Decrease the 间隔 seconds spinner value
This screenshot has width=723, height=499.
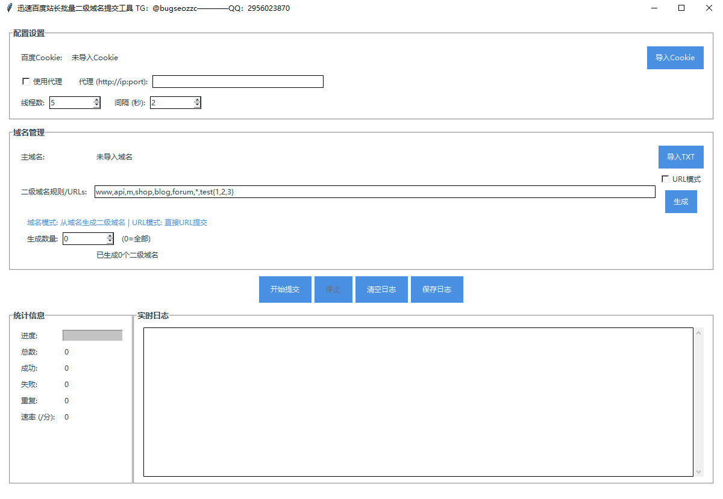point(197,105)
